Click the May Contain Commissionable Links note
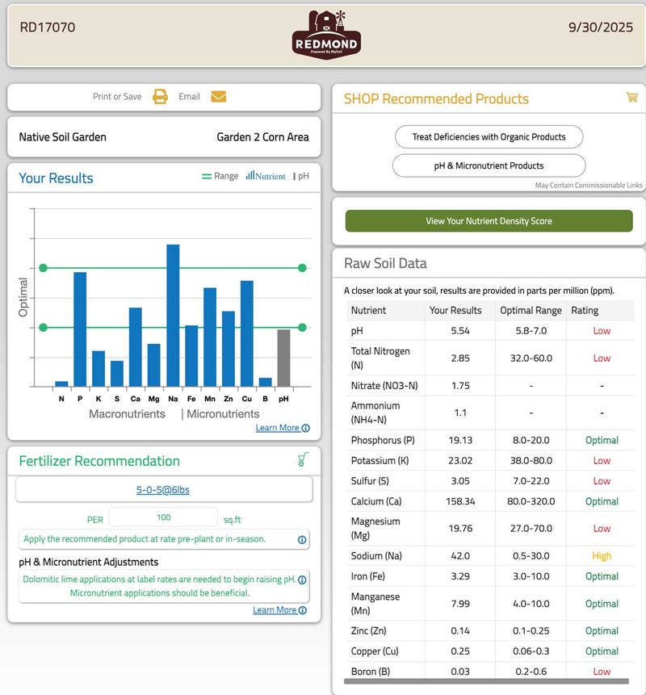Viewport: 646px width, 695px height. pos(589,186)
